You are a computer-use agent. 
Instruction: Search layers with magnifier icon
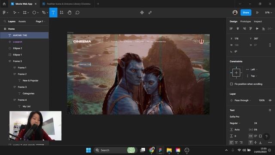tap(5, 22)
